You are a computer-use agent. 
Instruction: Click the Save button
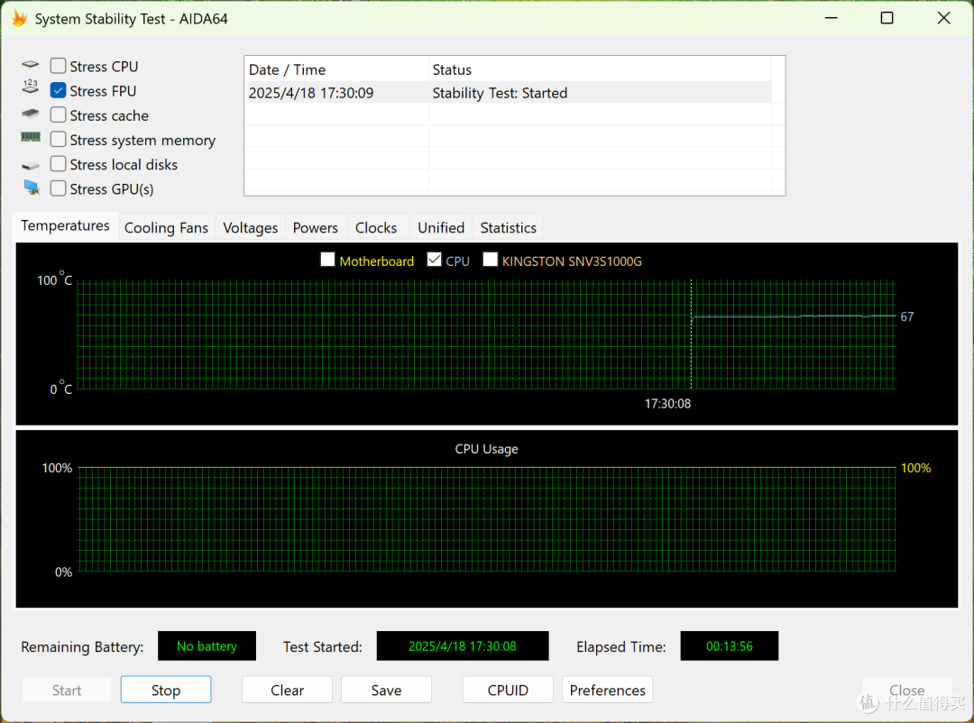click(386, 690)
